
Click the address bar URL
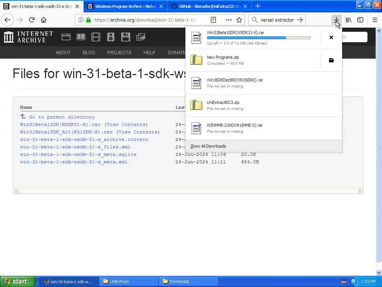click(x=145, y=20)
